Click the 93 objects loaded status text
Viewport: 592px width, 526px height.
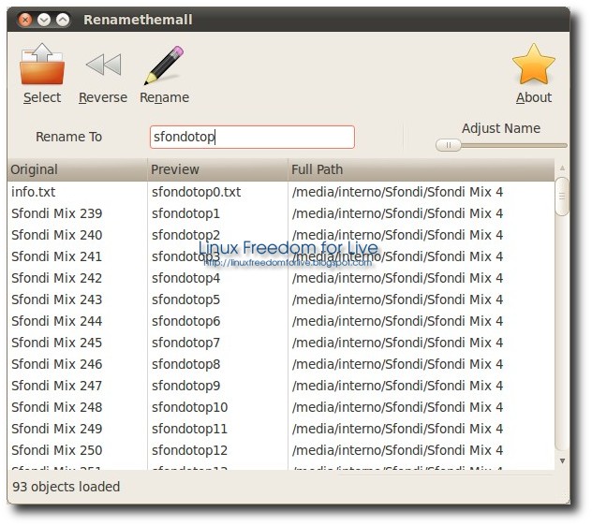(x=67, y=487)
